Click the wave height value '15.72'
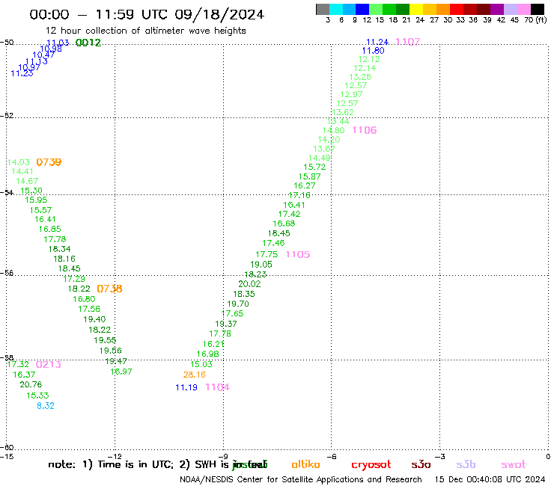This screenshot has height=486, width=554. coord(314,167)
